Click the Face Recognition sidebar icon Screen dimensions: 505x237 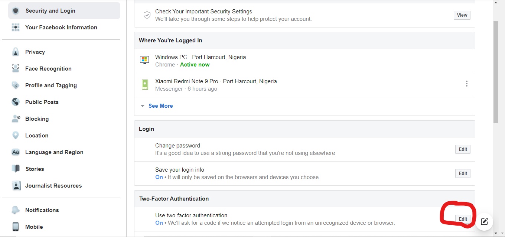pyautogui.click(x=16, y=69)
